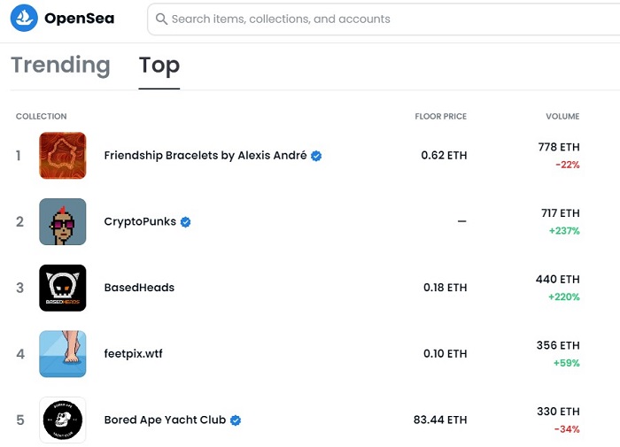620x447 pixels.
Task: Open the CryptoPunks avatar thumbnail
Action: click(63, 221)
